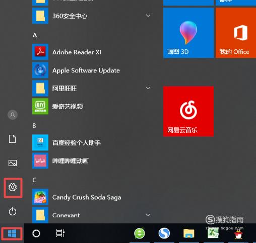Click the Conexant folder icon
The width and height of the screenshot is (256, 243).
pyautogui.click(x=40, y=215)
